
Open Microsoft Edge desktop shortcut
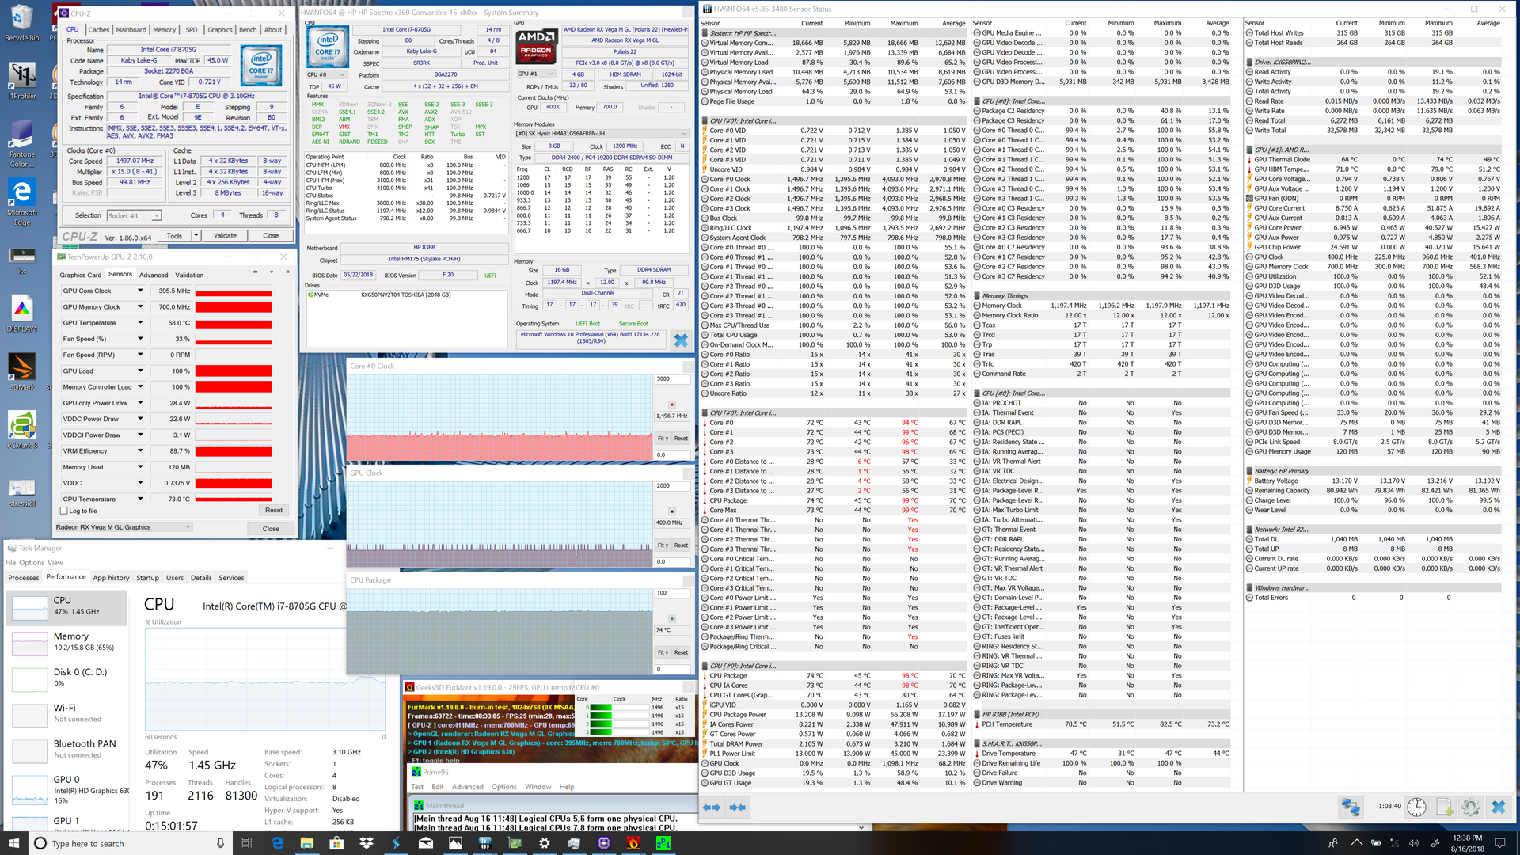pos(21,201)
